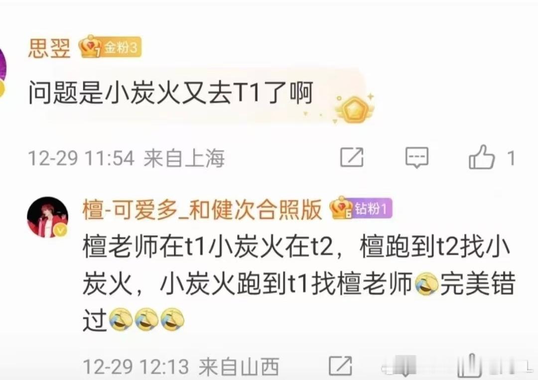Tap the yellow verified badge on the avatar
The height and width of the screenshot is (380, 538).
coord(61,230)
